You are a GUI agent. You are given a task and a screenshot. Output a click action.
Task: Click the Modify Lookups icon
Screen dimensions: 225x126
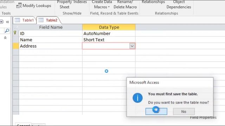click(x=19, y=6)
